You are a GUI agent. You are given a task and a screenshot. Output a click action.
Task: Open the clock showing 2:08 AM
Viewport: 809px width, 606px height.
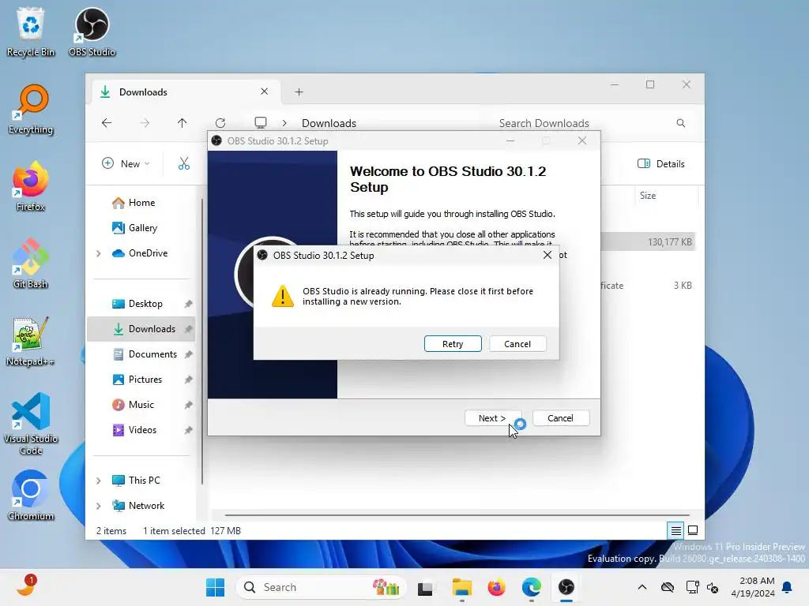(x=753, y=587)
